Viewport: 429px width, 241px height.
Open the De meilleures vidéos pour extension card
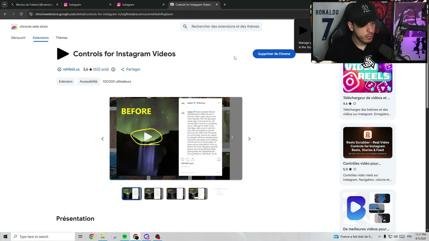[x=368, y=212]
